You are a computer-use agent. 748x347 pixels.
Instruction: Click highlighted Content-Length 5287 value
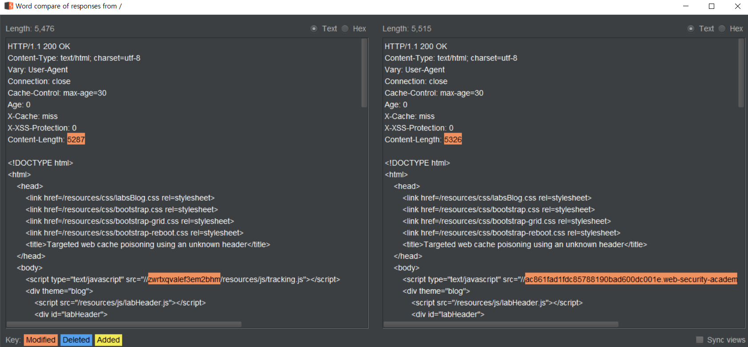pos(76,139)
